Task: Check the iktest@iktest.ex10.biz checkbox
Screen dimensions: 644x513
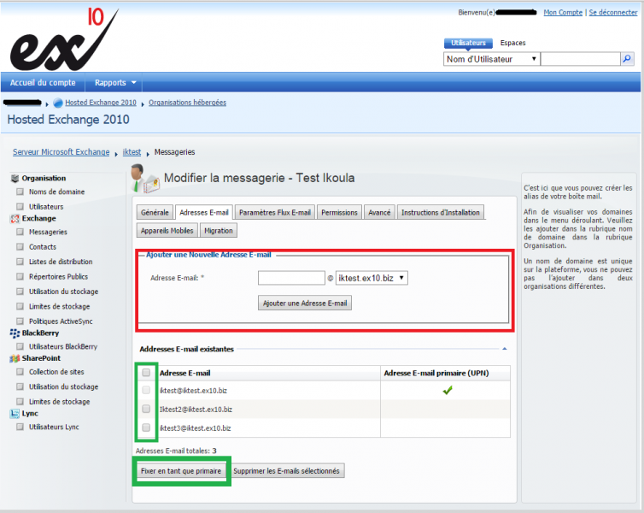Action: click(146, 390)
